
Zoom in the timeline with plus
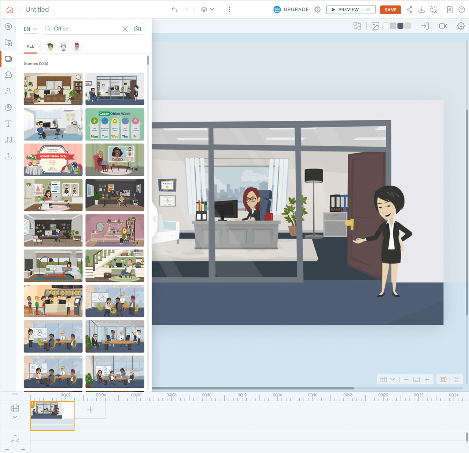23,449
